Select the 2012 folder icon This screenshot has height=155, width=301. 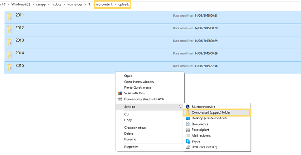click(x=9, y=30)
